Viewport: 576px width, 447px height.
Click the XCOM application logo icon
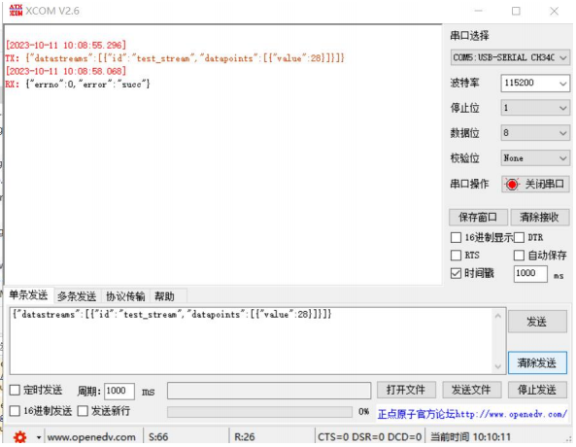tap(16, 11)
